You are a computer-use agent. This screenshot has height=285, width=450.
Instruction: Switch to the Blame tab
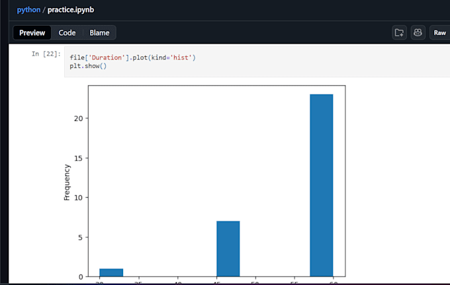99,32
